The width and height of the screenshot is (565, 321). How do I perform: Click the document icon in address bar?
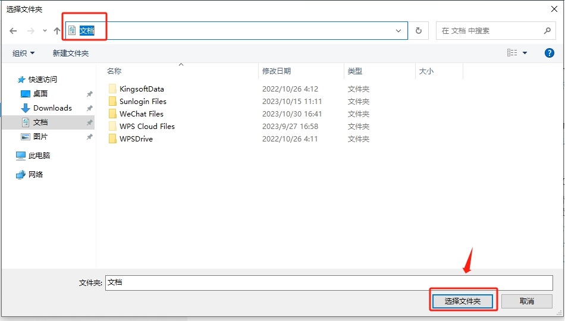[72, 31]
